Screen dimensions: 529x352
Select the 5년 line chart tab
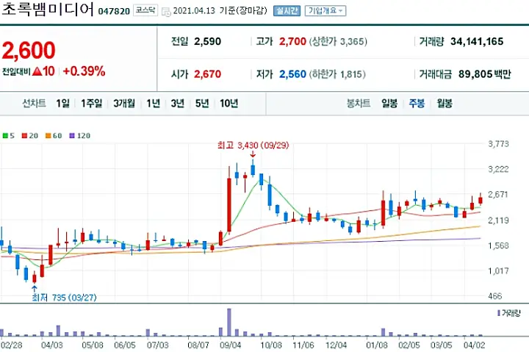[x=202, y=103]
